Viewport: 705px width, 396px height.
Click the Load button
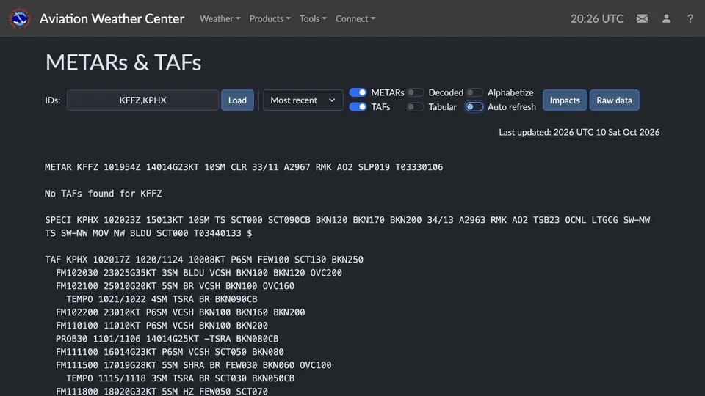(237, 100)
